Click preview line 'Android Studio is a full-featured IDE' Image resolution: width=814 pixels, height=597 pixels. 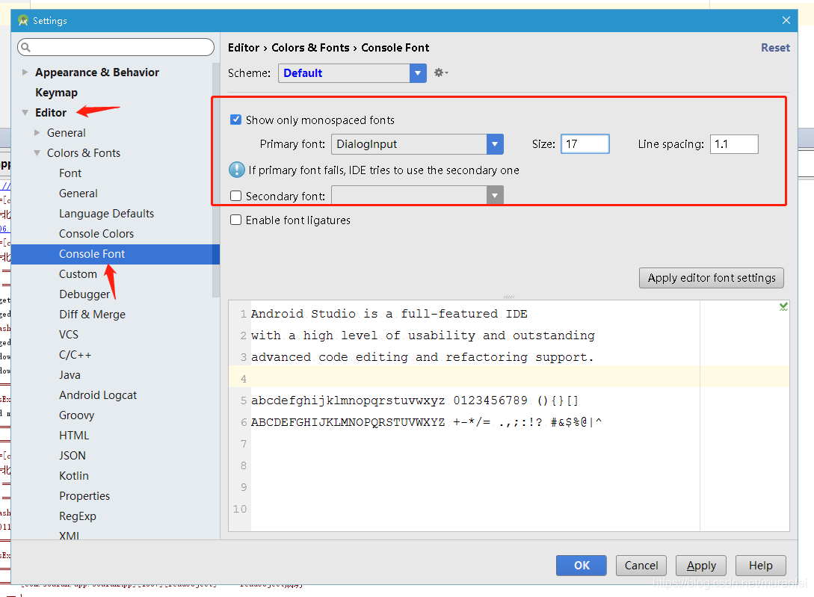[389, 314]
